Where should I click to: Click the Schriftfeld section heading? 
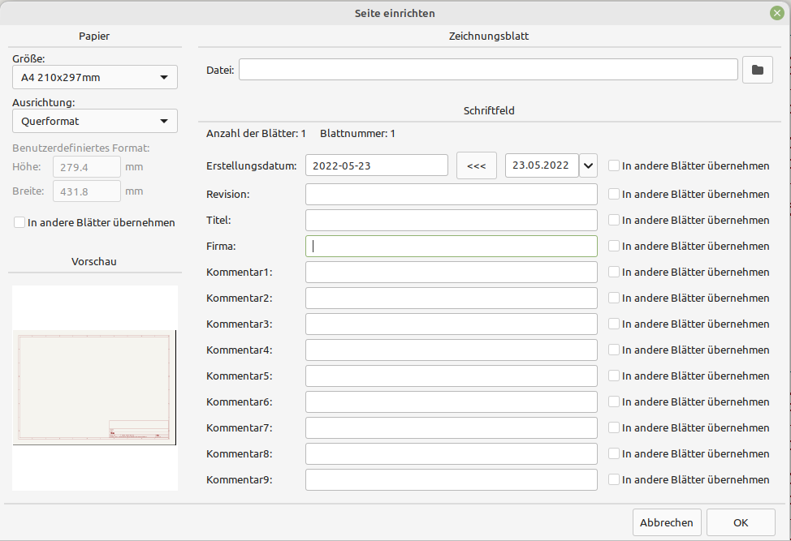[x=489, y=111]
